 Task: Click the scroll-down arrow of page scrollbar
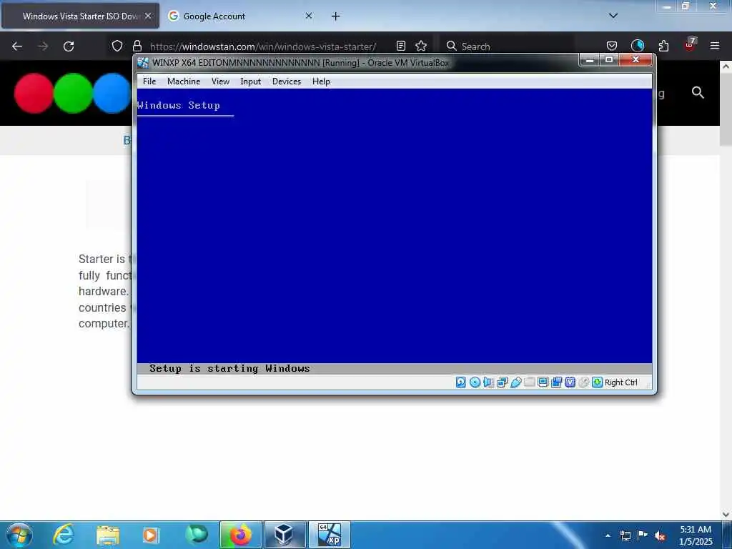click(x=726, y=515)
